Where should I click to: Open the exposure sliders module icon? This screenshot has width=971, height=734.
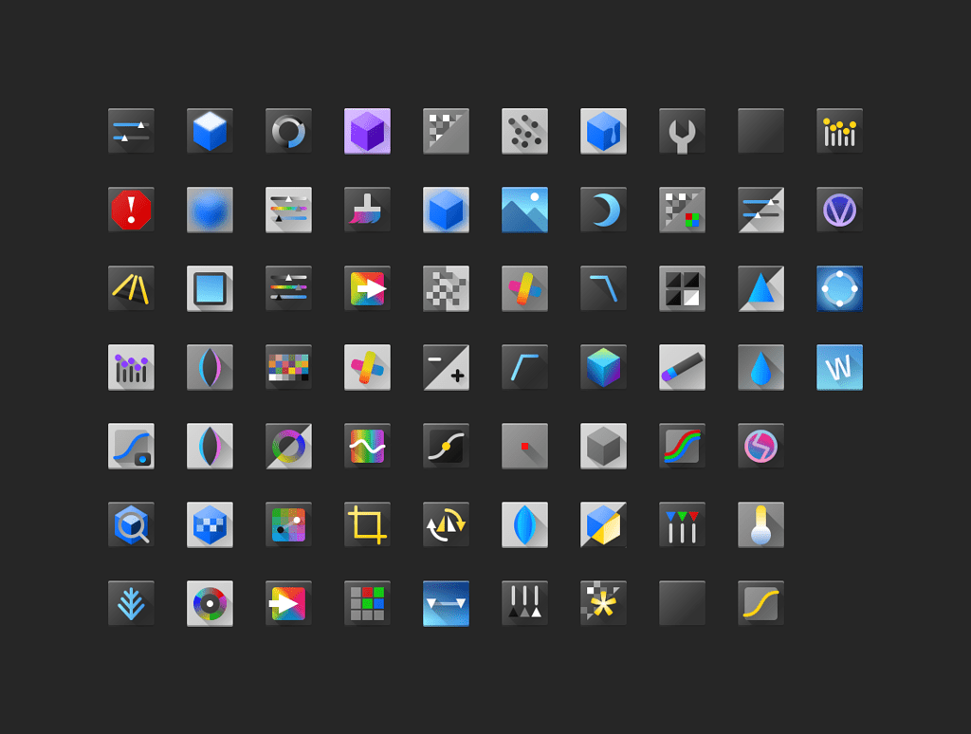point(131,132)
